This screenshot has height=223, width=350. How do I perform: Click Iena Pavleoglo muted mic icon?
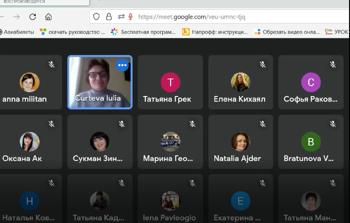coord(192,183)
